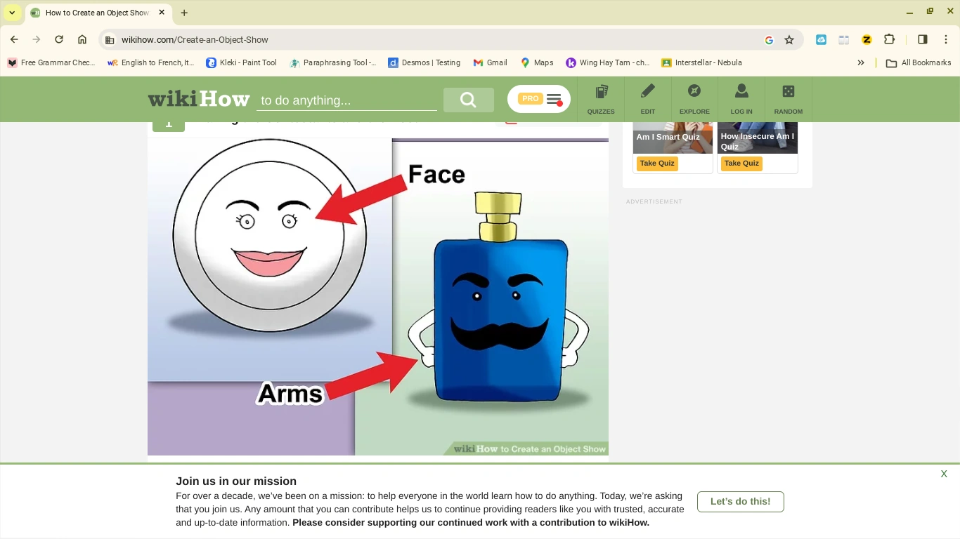The height and width of the screenshot is (539, 960).
Task: Expand the tab search dropdown
Action: click(12, 13)
